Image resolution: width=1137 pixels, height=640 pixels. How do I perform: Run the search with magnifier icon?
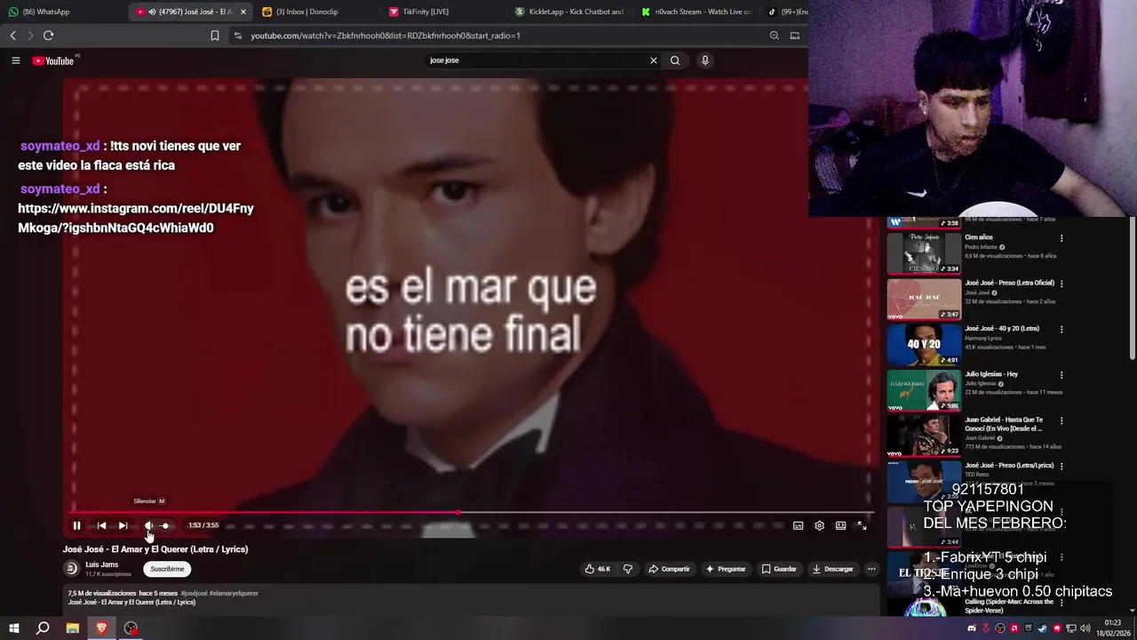(675, 60)
